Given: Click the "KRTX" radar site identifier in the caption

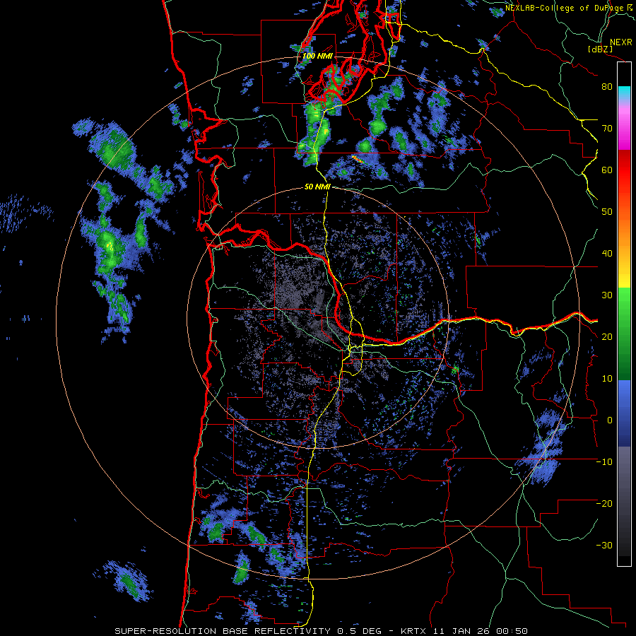Looking at the screenshot, I should coord(413,631).
